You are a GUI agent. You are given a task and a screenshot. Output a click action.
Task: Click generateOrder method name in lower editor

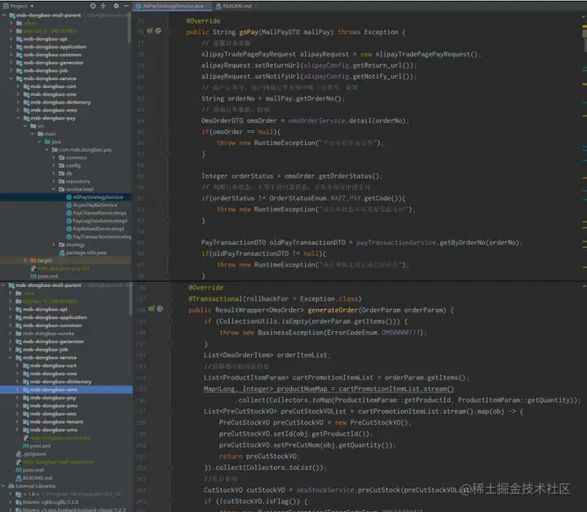coord(333,310)
